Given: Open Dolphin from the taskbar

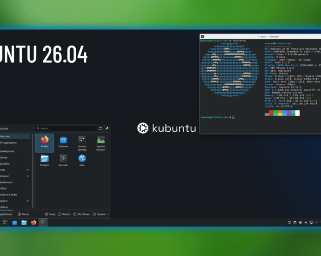Looking at the screenshot, I should coord(24,222).
